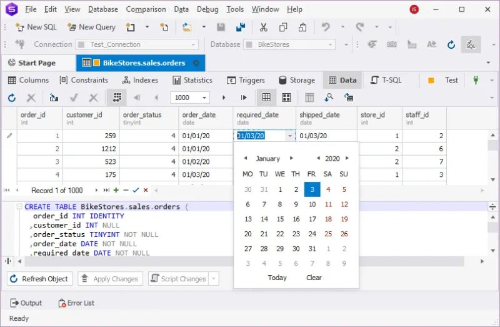Expand Script Changes dropdown arrow

[x=214, y=279]
